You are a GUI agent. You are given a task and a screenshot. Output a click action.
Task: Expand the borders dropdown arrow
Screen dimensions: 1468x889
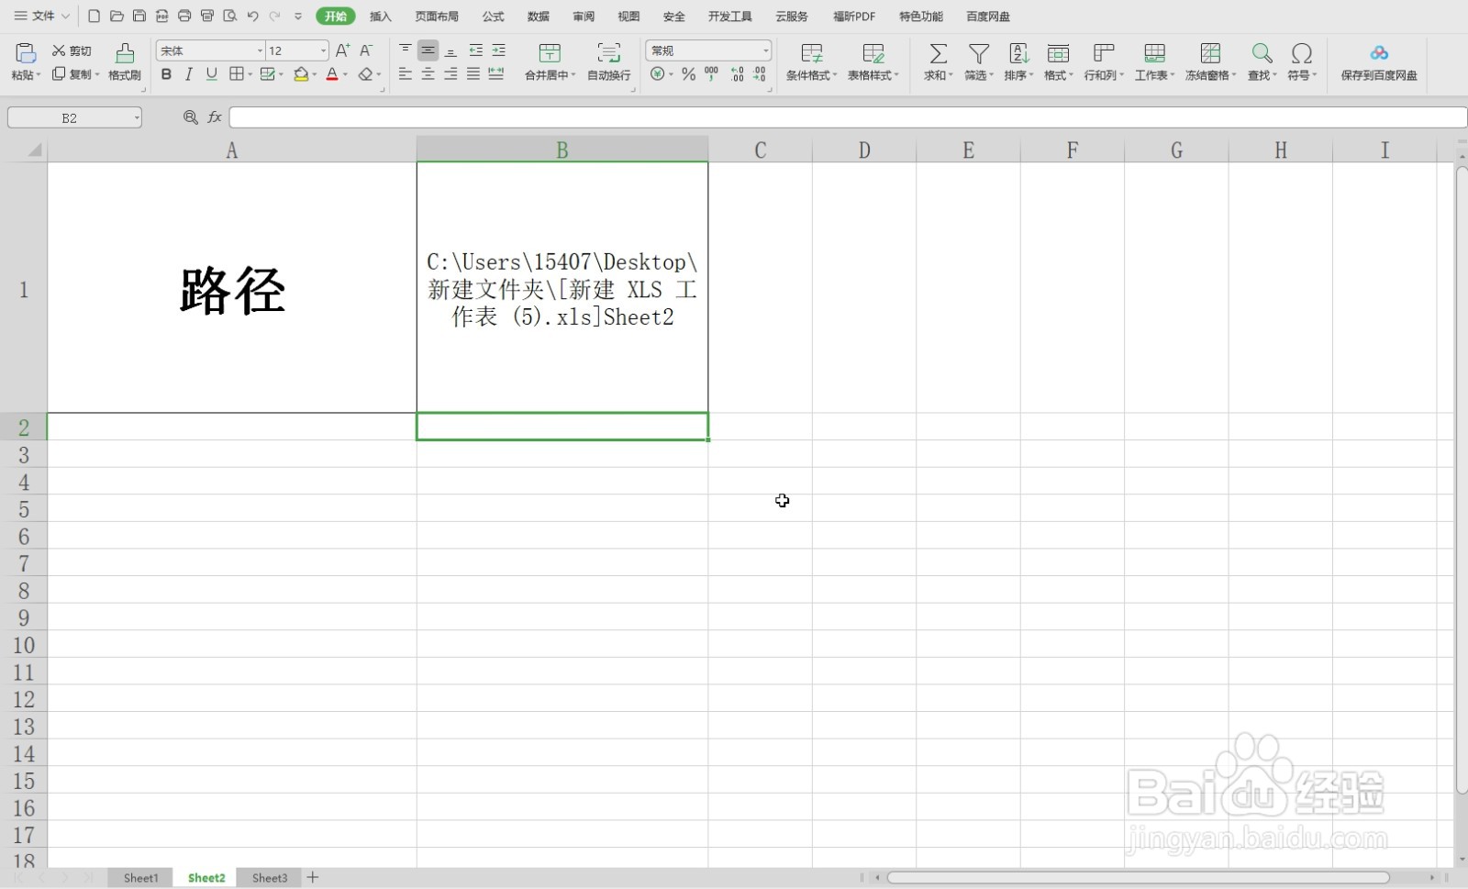click(x=250, y=74)
